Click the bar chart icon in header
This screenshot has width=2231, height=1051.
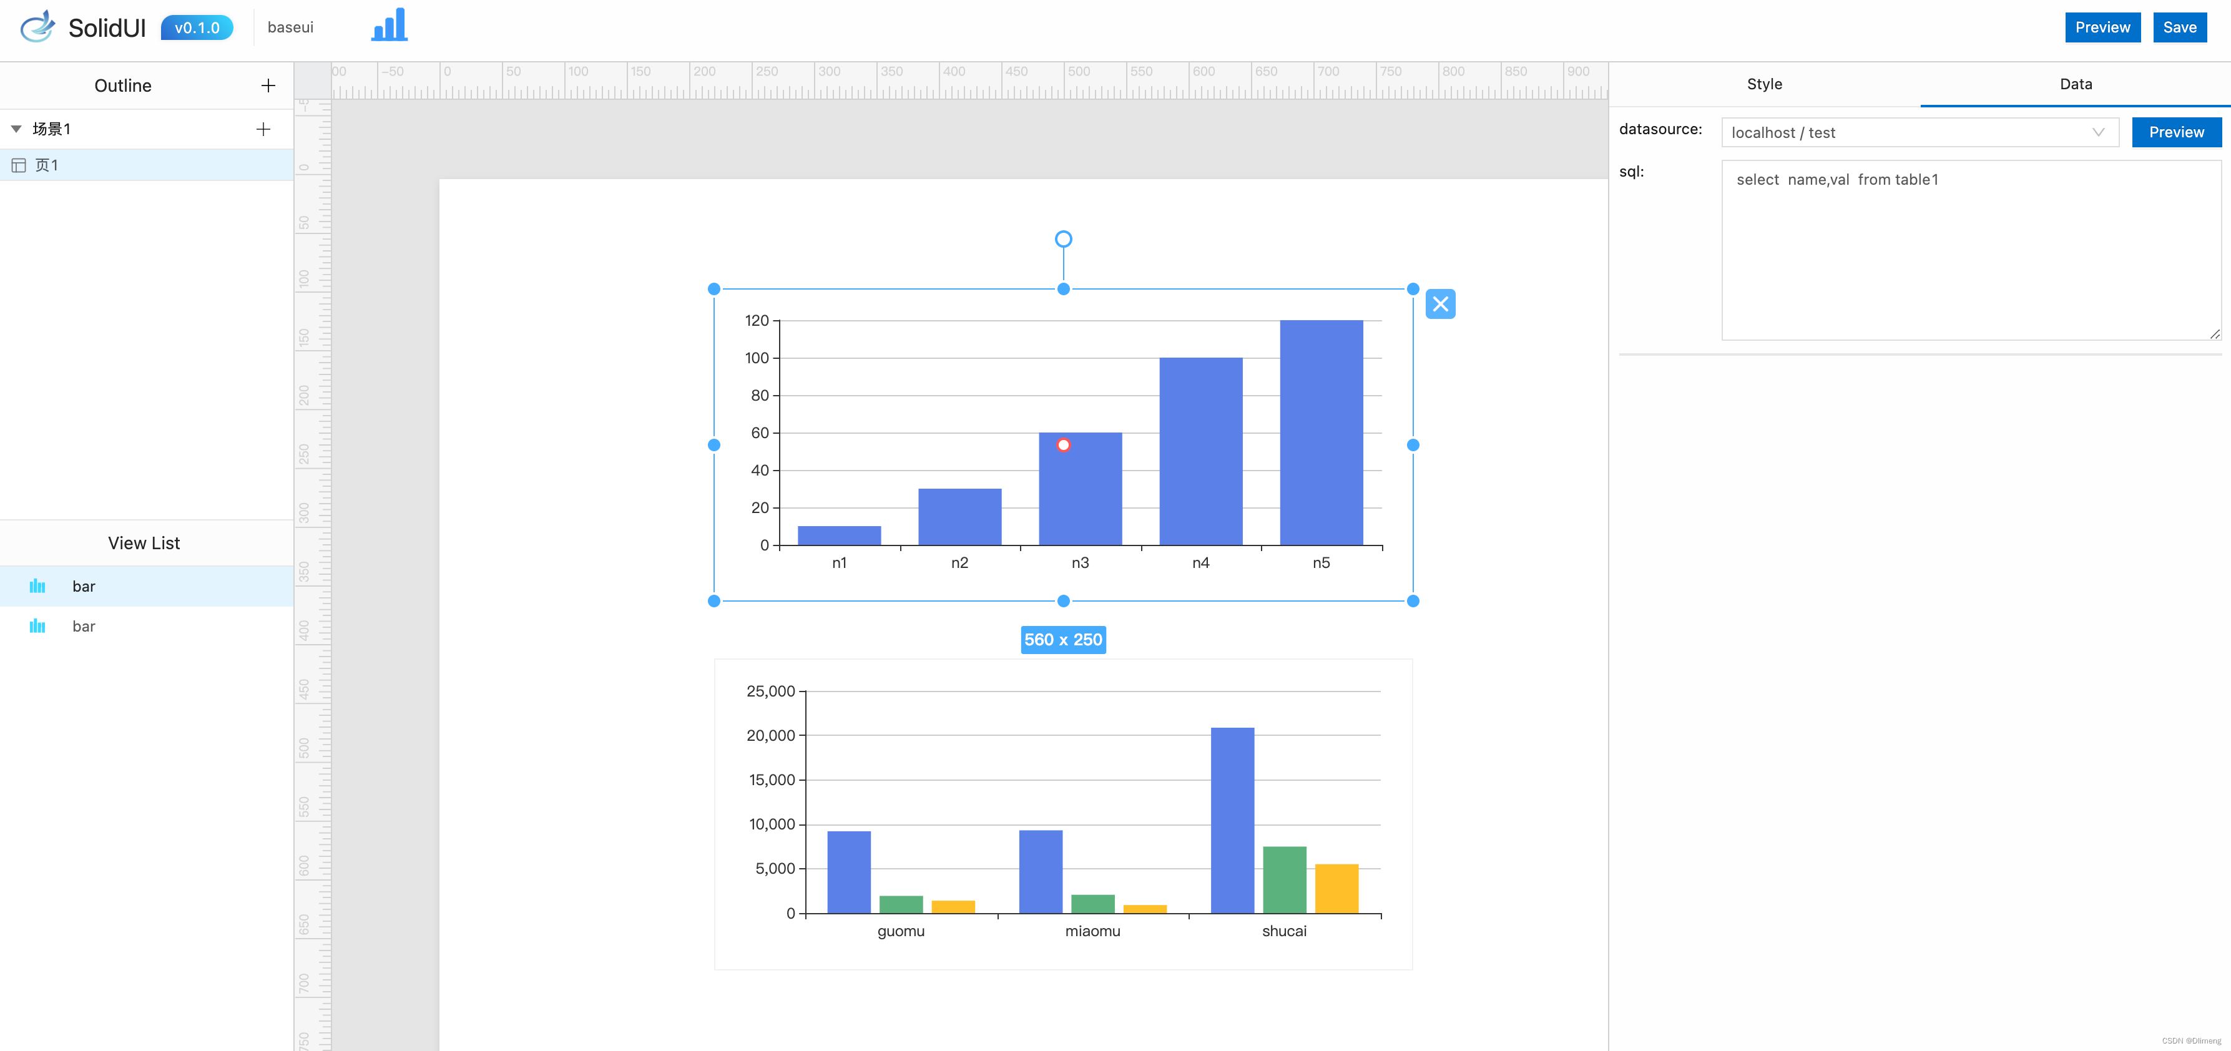[x=389, y=25]
